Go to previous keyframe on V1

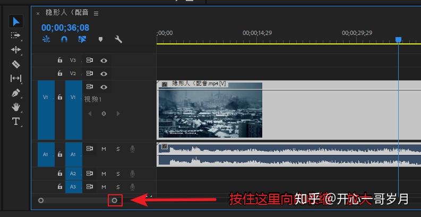point(90,114)
